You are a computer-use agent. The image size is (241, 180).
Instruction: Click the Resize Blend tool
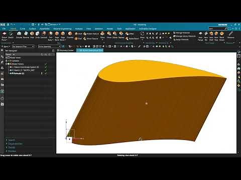click(132, 38)
